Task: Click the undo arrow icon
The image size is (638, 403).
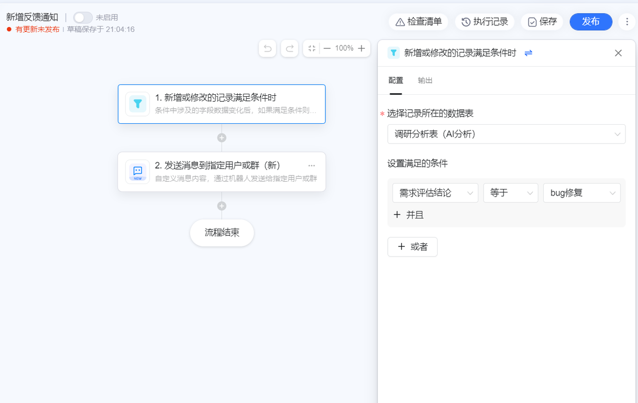Action: tap(268, 48)
